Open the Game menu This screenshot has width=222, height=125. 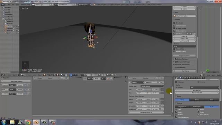tap(18, 5)
